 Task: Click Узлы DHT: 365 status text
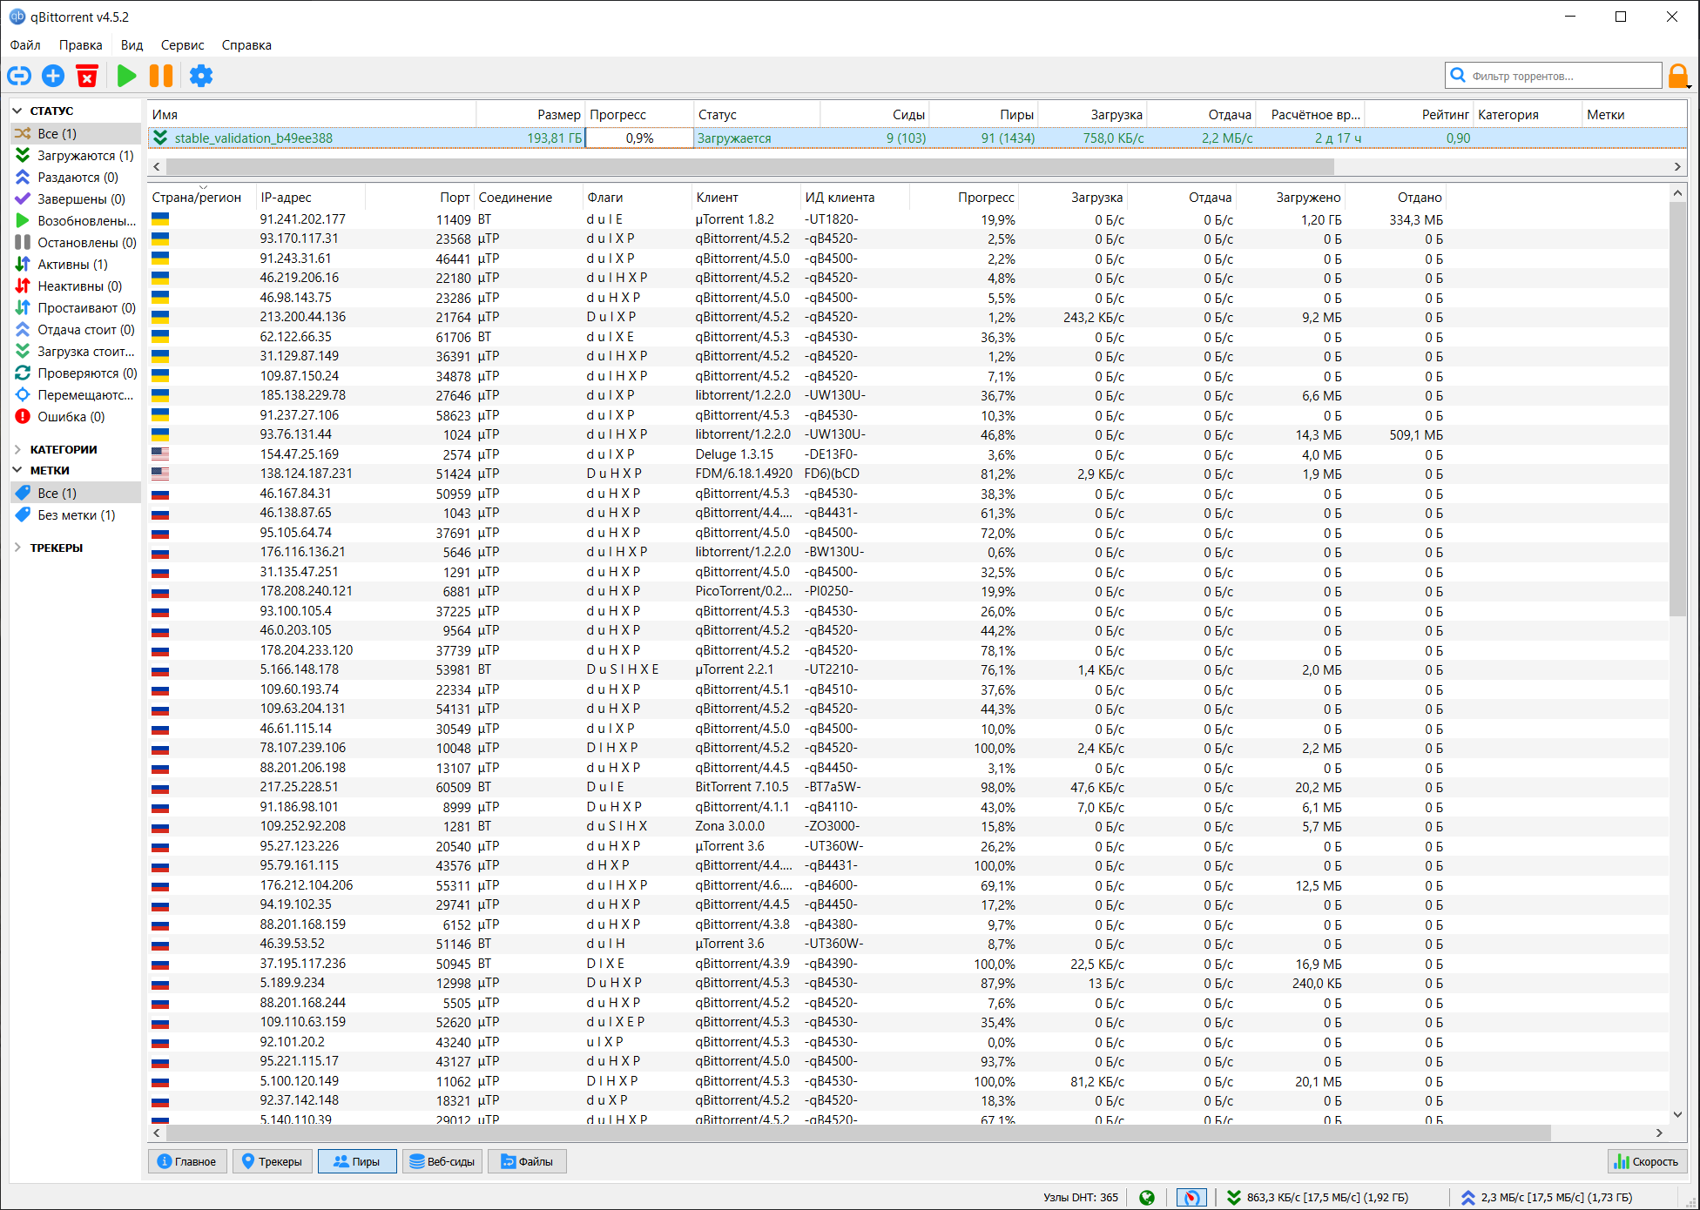[1080, 1198]
